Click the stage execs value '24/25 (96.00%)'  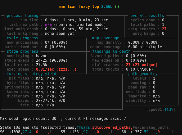click(52, 60)
